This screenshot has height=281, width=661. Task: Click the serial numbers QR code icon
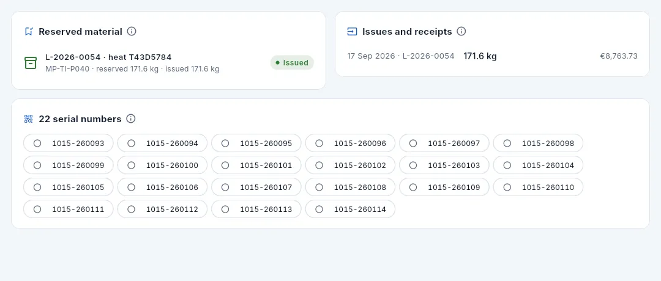pos(28,119)
